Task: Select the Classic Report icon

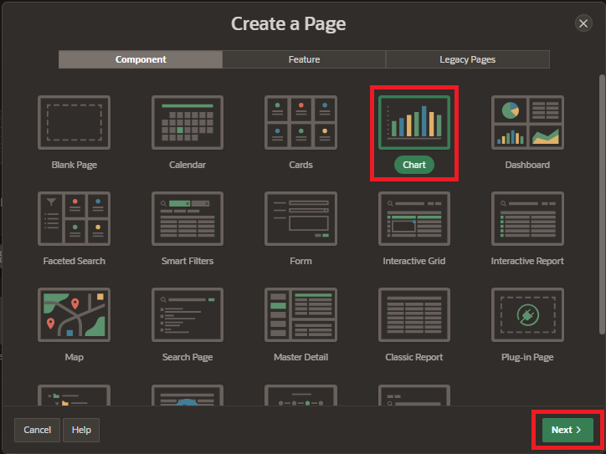Action: 414,315
